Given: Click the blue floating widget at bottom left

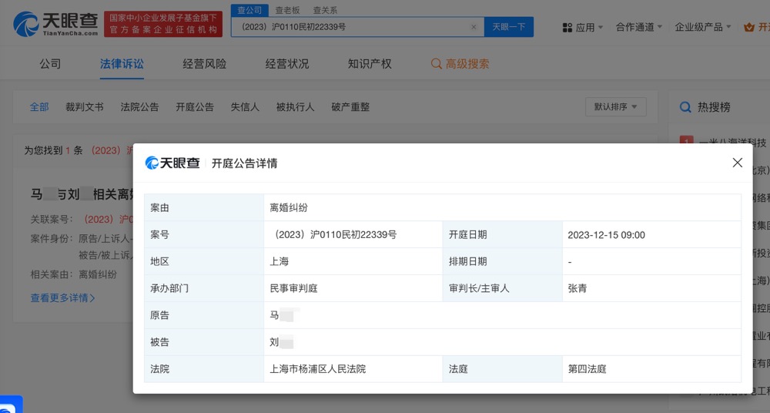Looking at the screenshot, I should [11, 405].
